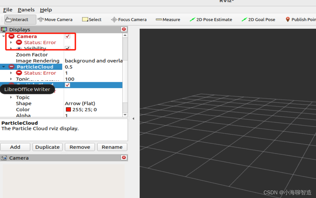Select the Color property row
316x198 pixels.
[23, 109]
